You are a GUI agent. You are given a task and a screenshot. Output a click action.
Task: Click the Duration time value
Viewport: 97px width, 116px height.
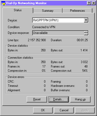(x=82, y=40)
